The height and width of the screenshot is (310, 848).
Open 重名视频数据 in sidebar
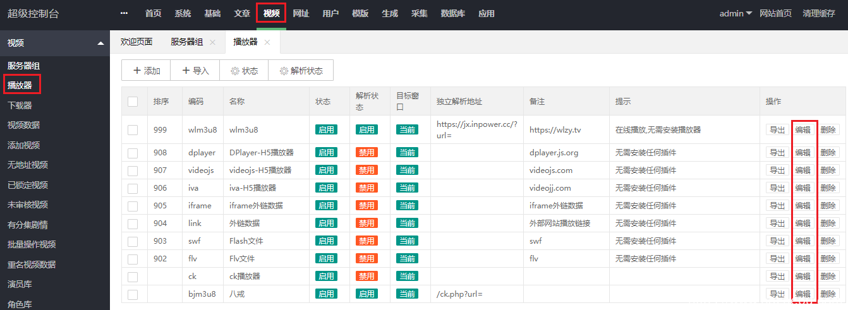coord(32,265)
